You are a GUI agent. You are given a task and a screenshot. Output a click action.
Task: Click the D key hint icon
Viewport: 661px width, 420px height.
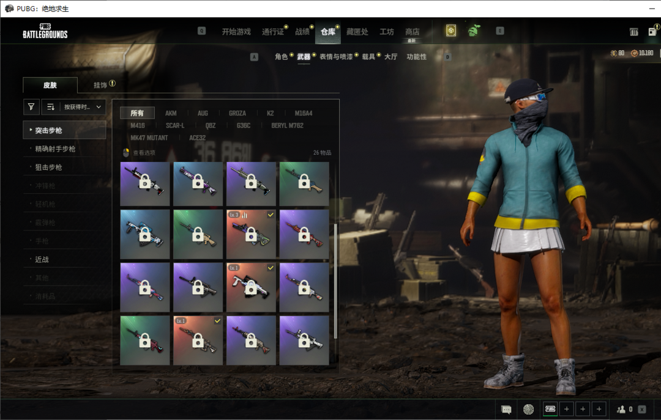[x=447, y=57]
